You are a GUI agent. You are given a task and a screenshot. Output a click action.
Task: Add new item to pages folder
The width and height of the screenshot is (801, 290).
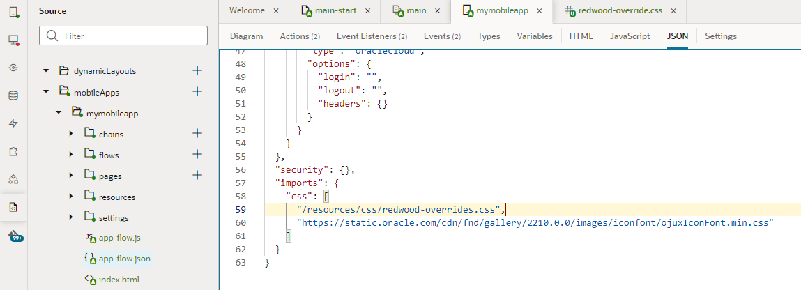coord(197,175)
